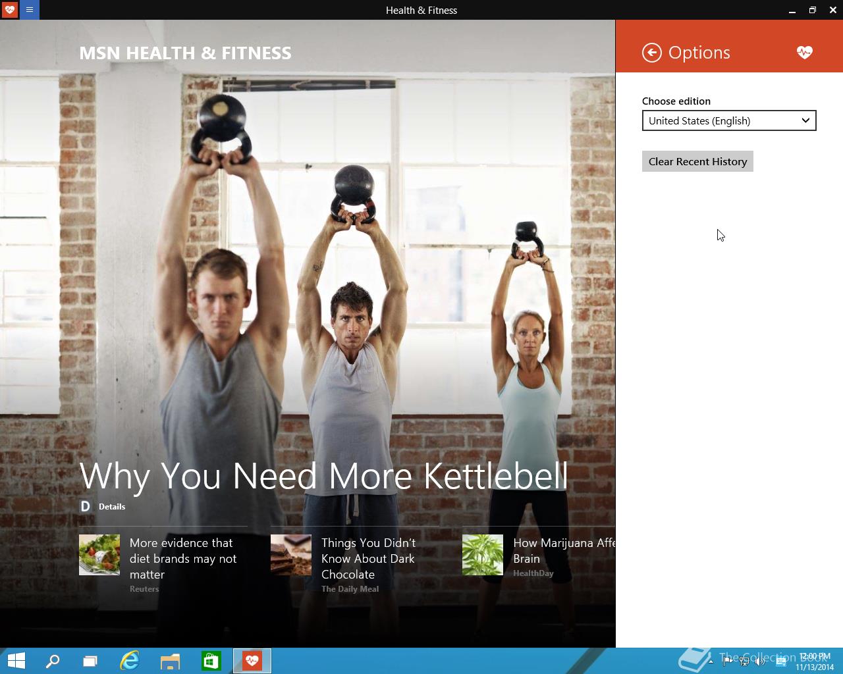Viewport: 843px width, 674px height.
Task: Click the Health & Fitness taskbar button
Action: [252, 661]
